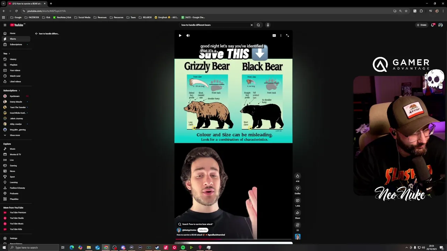Click the 'how to survive bear attack' search suggestion
Viewport: 447px width, 251px height.
click(x=196, y=224)
